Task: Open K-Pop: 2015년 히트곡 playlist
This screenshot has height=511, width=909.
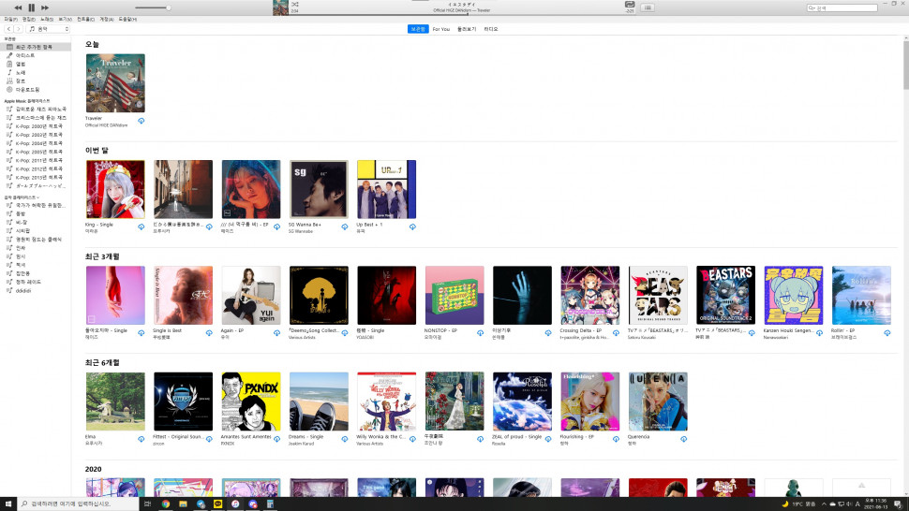Action: pyautogui.click(x=36, y=178)
